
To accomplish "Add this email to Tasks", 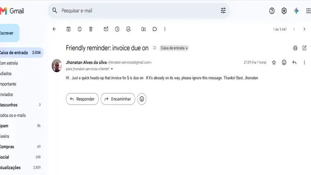I will click(x=129, y=29).
